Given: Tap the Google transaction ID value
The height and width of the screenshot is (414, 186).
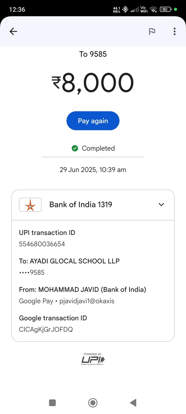Looking at the screenshot, I should point(46,329).
